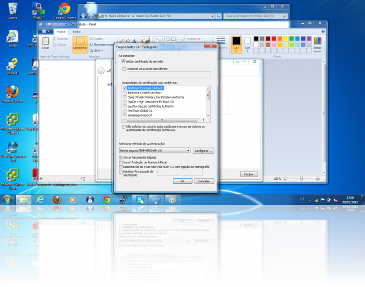Click the Selecionar selection tool in Paint
This screenshot has width=365, height=287.
point(80,44)
